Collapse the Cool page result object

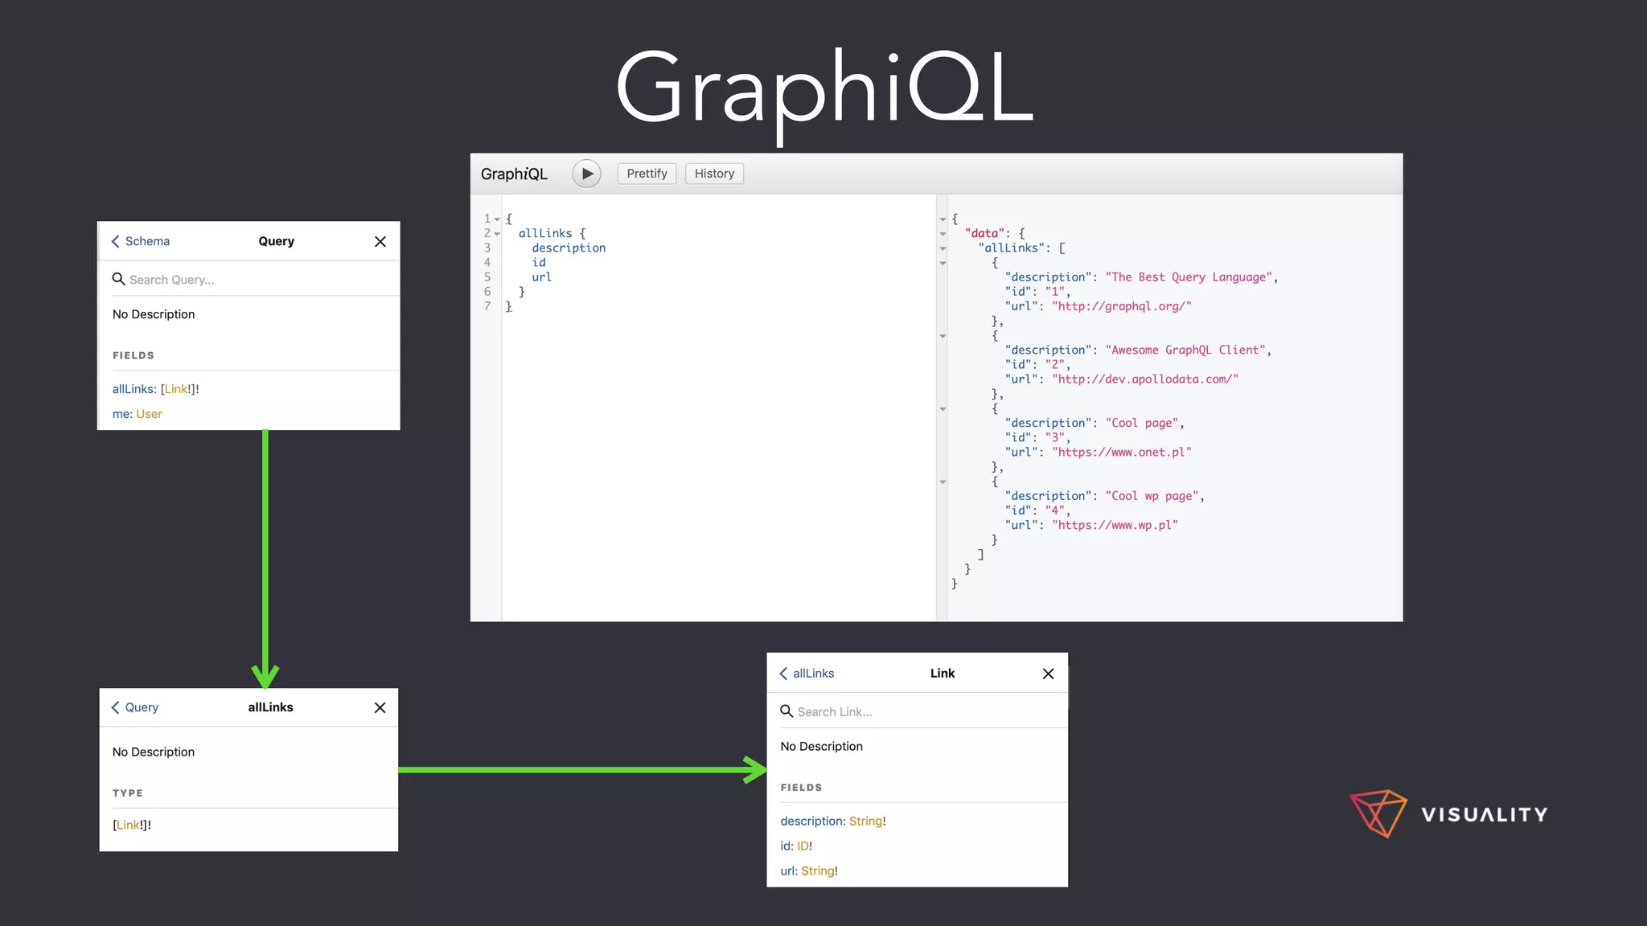click(x=943, y=409)
